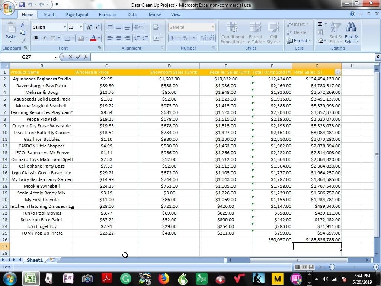
Task: Shrink font size icon
Action: coord(97,27)
